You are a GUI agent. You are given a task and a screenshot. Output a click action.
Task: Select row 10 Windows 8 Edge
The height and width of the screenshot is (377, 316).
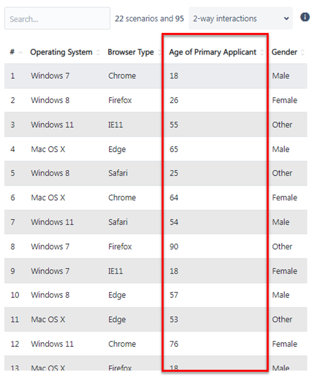point(156,295)
